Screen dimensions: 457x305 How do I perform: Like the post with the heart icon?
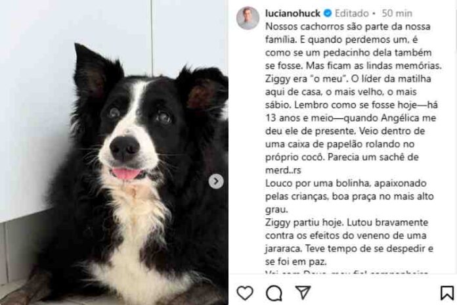[x=245, y=293]
